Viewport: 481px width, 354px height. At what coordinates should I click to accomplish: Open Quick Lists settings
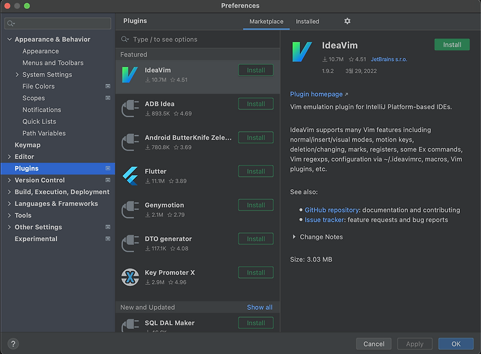point(39,121)
